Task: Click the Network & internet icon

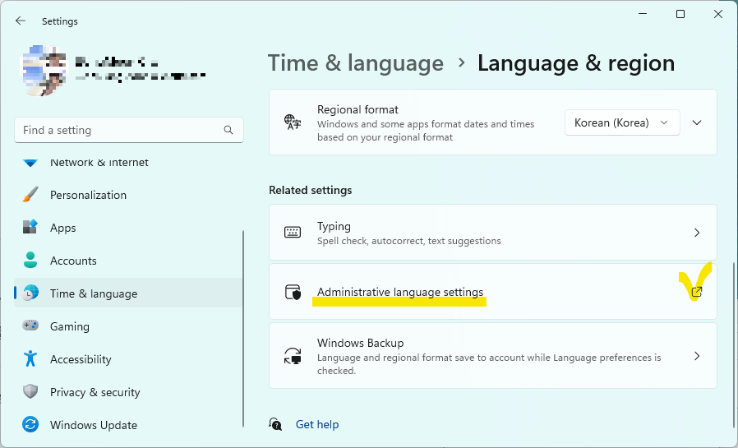Action: point(30,163)
